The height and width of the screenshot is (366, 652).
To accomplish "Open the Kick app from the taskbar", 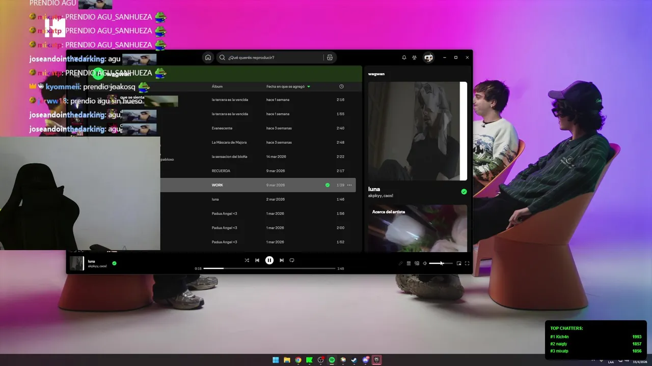I will click(309, 360).
